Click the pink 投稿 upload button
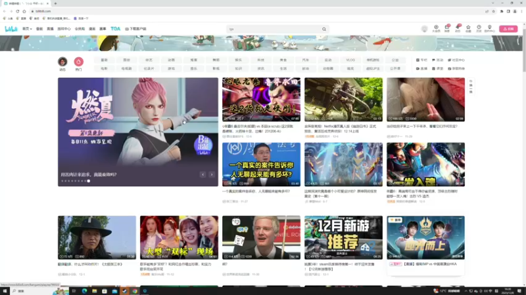 click(x=508, y=29)
